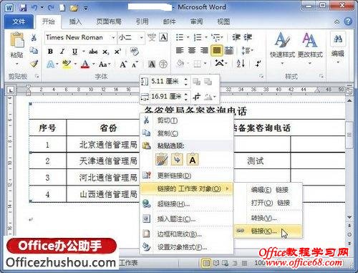This screenshot has width=358, height=273.
Task: Click the Bold formatting icon
Action: pos(50,52)
